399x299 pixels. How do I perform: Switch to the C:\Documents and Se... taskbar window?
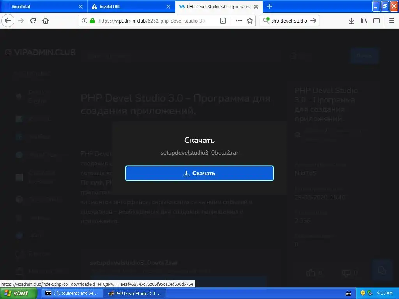coord(72,294)
